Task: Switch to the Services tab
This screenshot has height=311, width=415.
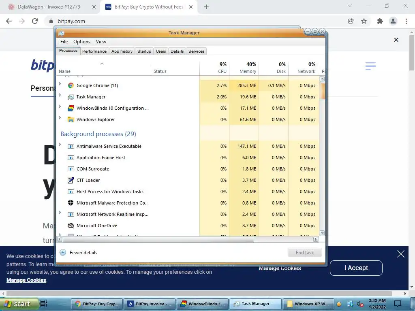Action: tap(197, 51)
